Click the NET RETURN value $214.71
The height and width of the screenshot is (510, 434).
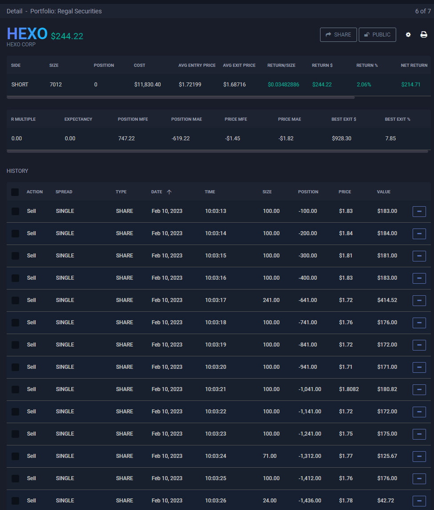(x=410, y=85)
